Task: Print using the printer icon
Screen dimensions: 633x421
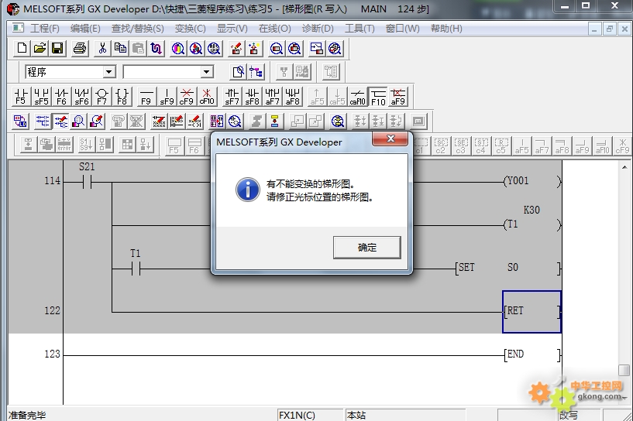Action: 80,49
